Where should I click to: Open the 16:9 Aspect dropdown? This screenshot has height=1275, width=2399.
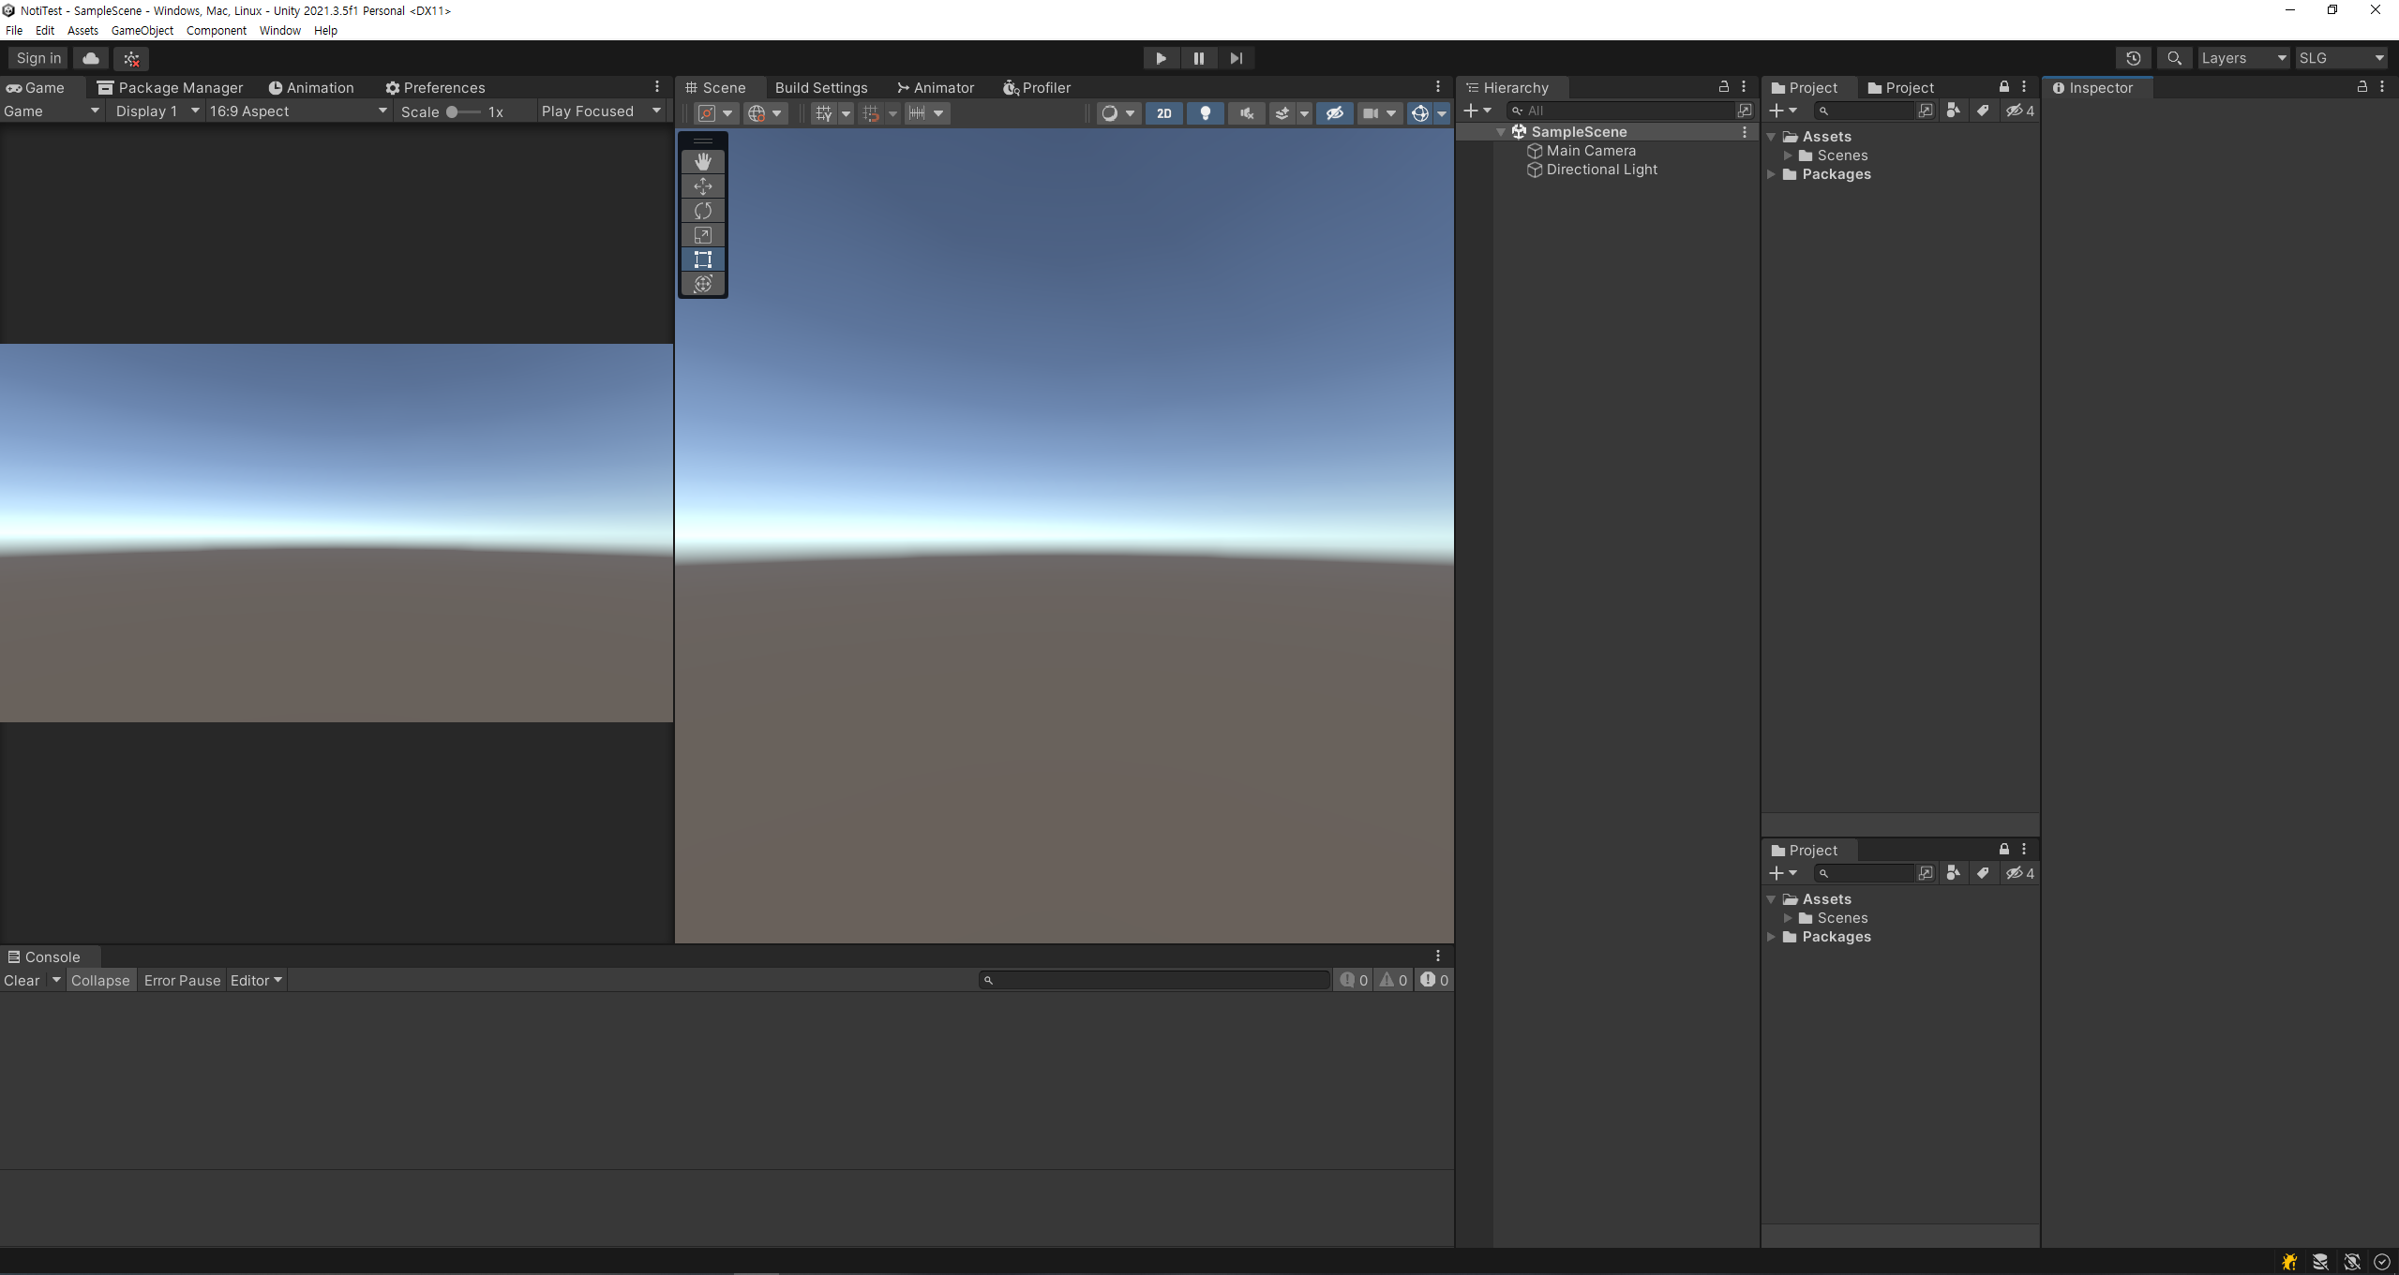coord(297,111)
